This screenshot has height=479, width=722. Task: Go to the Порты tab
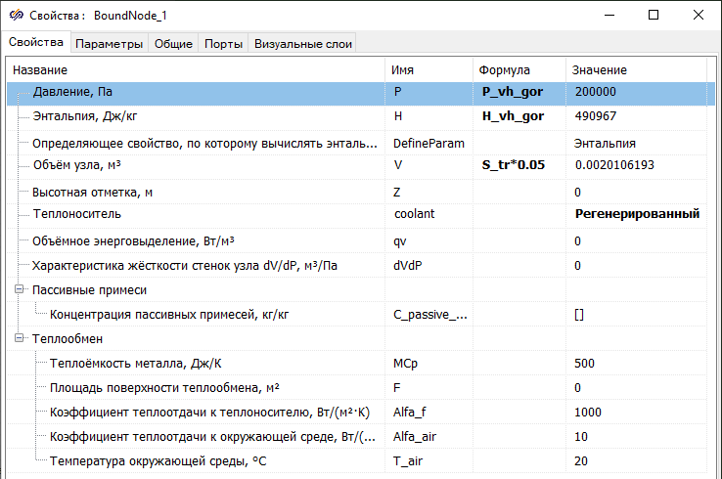[223, 44]
